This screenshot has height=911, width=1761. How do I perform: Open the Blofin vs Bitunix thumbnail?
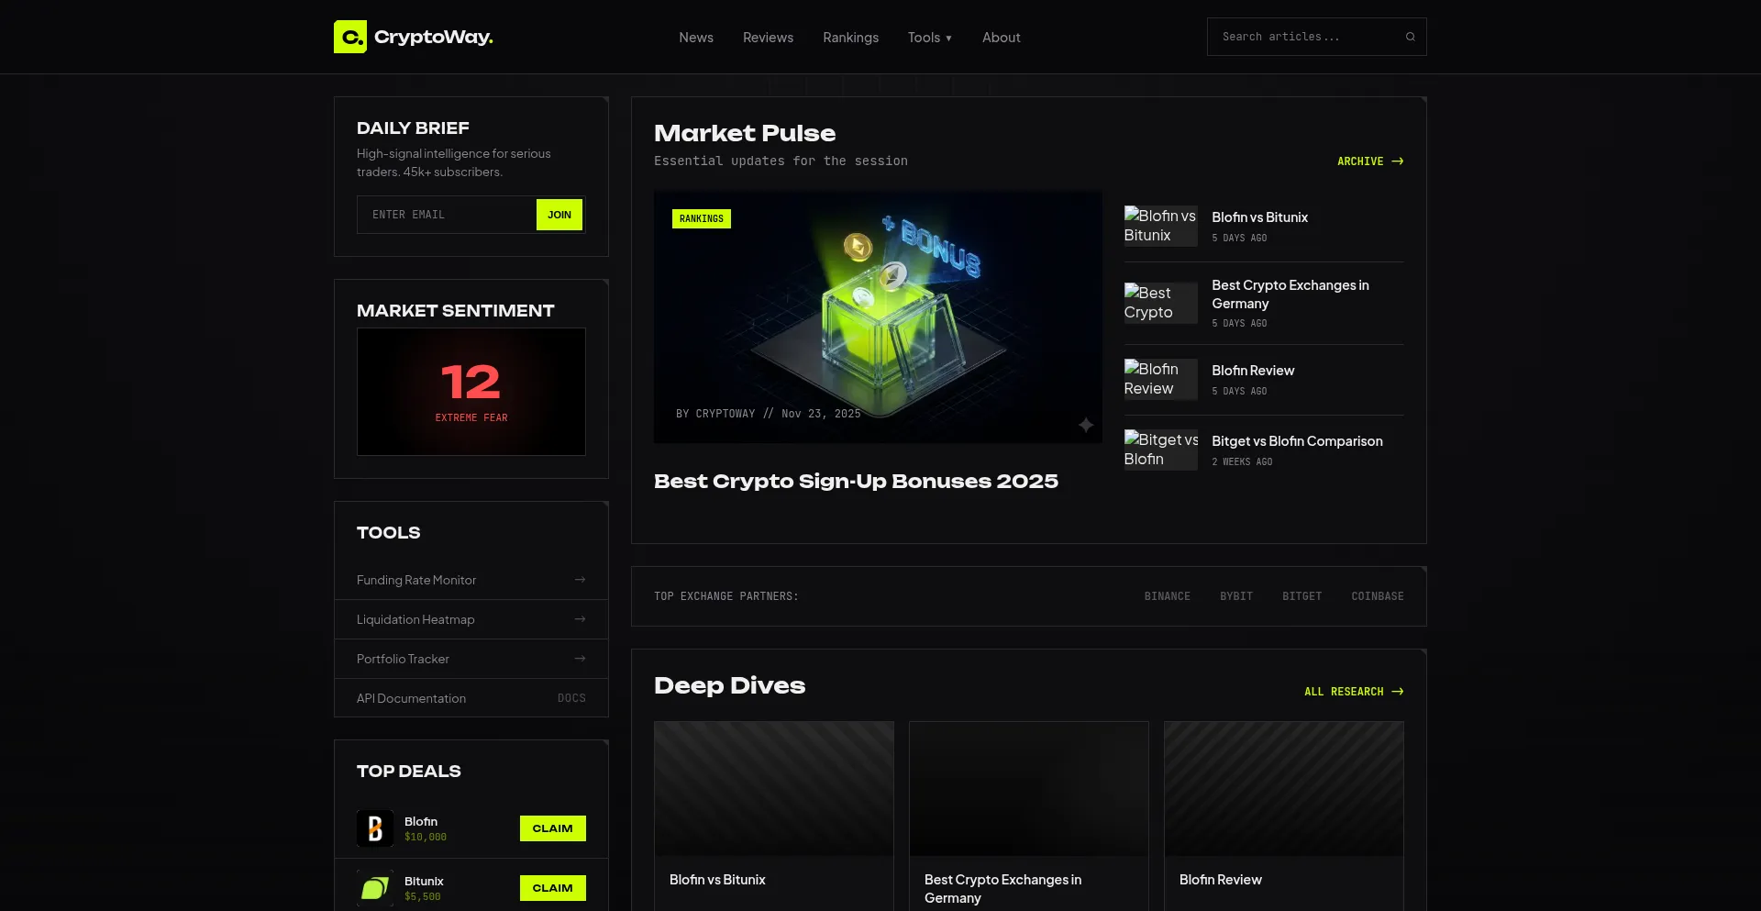1160,226
